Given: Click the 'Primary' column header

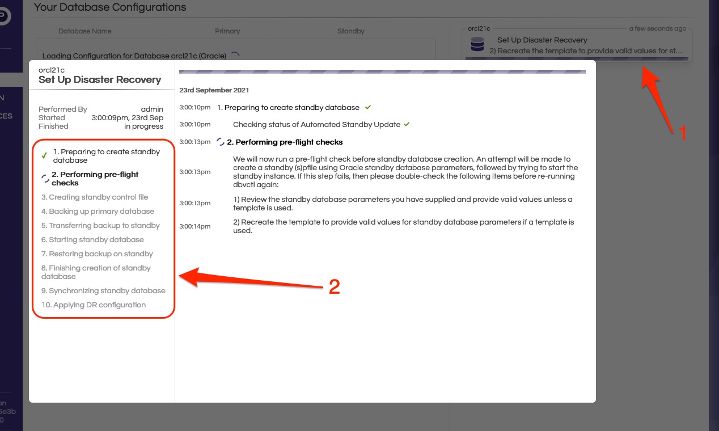Looking at the screenshot, I should click(x=227, y=31).
